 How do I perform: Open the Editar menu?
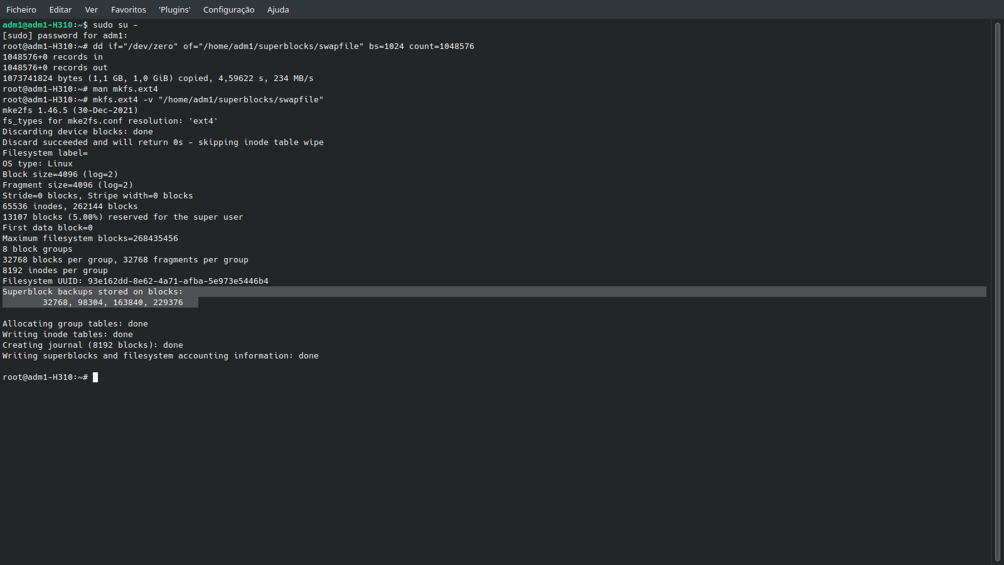pos(60,9)
